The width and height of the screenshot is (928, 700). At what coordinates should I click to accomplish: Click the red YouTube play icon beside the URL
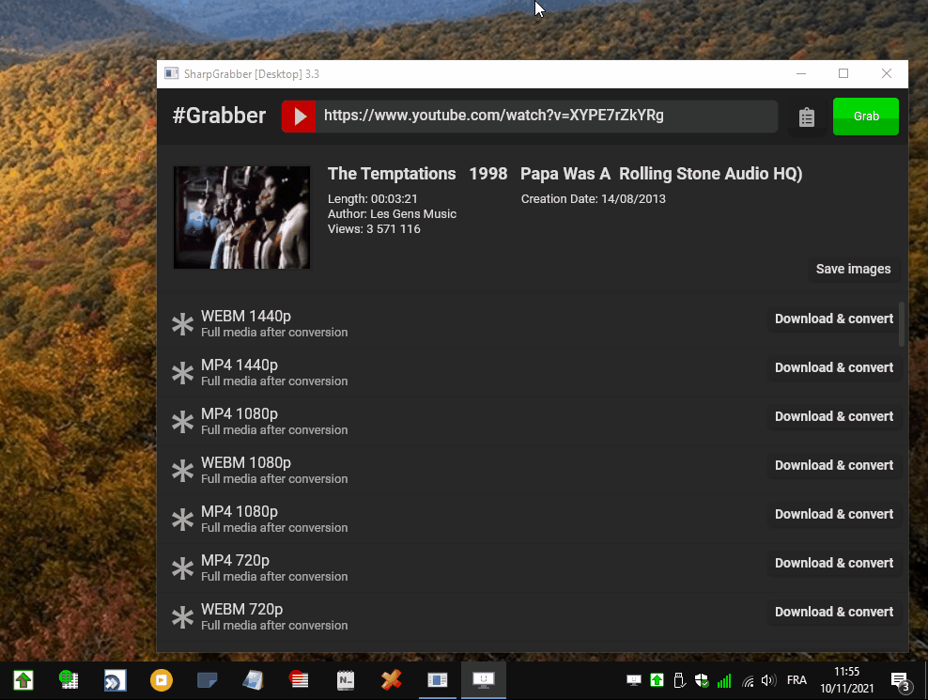pyautogui.click(x=299, y=117)
